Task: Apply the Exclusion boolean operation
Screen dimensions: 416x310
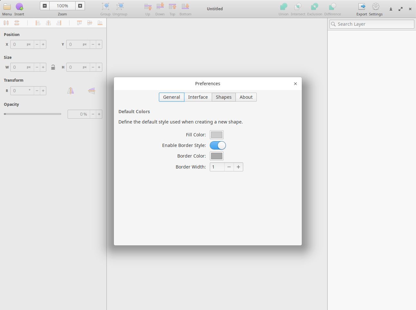Action: click(x=315, y=6)
